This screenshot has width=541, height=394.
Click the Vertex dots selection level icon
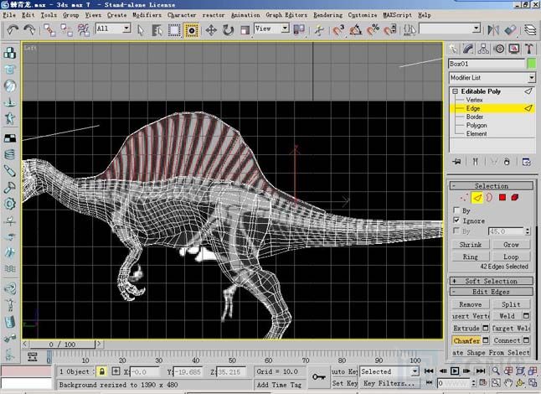click(x=464, y=198)
